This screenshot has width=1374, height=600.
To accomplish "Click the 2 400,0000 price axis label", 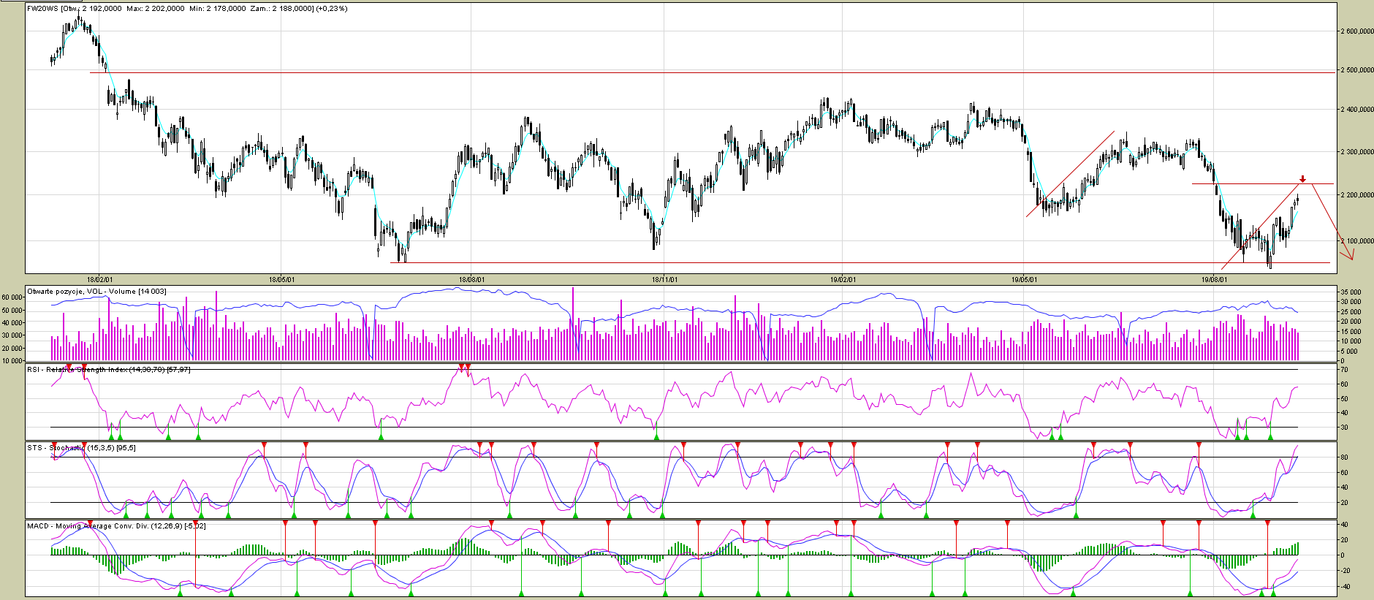I will tap(1357, 110).
